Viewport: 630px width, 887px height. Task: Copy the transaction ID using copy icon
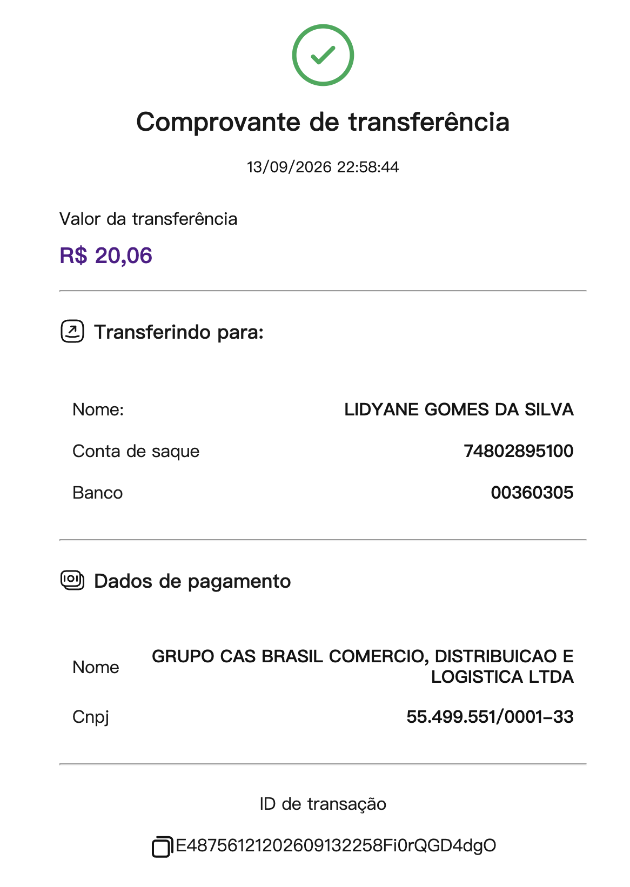162,846
